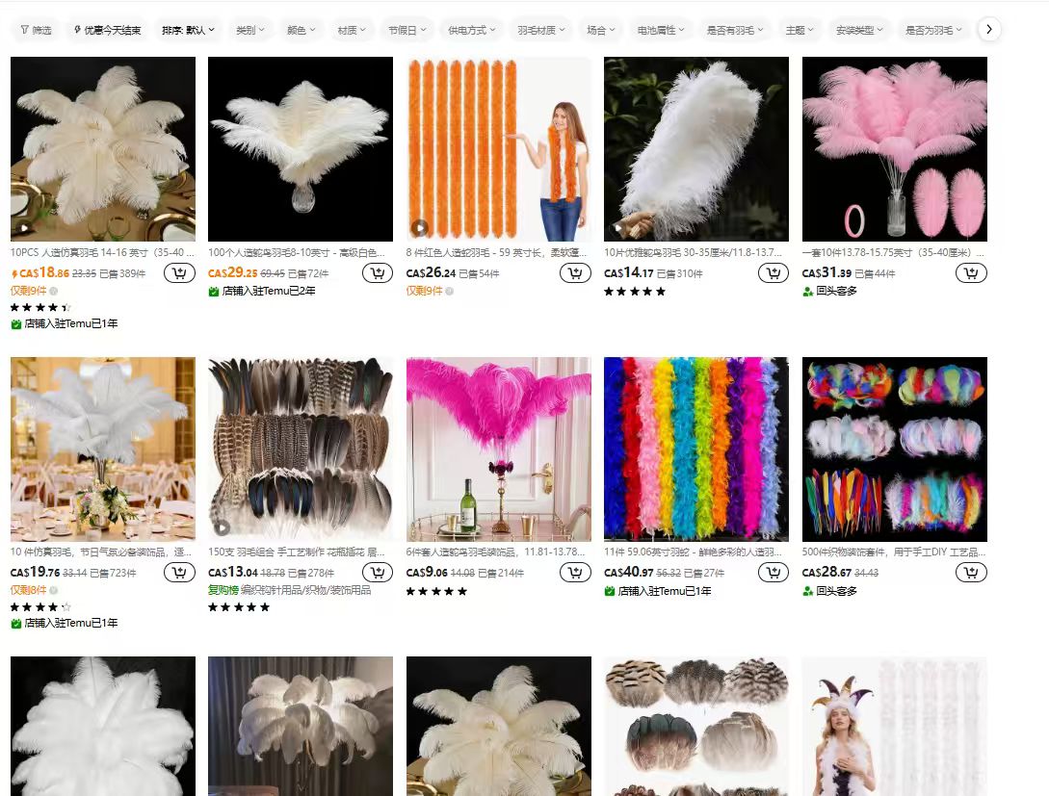Open the rainbow feather boas product image
1049x796 pixels.
point(696,449)
